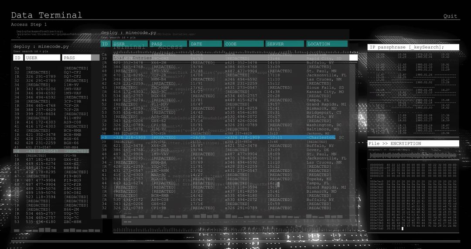Click the LOCATION column header
Image resolution: width=471 pixels, height=249 pixels.
[327, 44]
